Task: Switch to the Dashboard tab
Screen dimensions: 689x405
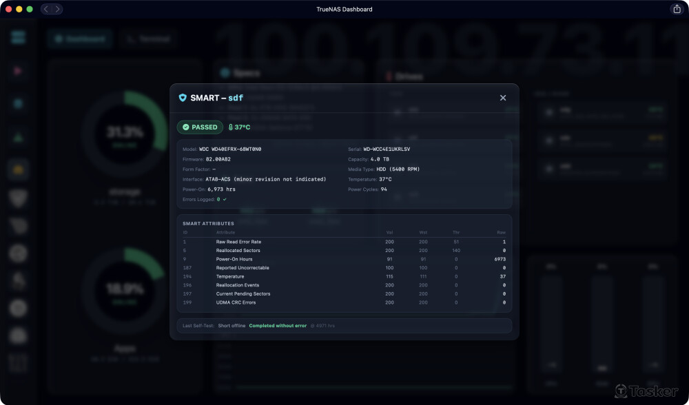Action: [80, 39]
